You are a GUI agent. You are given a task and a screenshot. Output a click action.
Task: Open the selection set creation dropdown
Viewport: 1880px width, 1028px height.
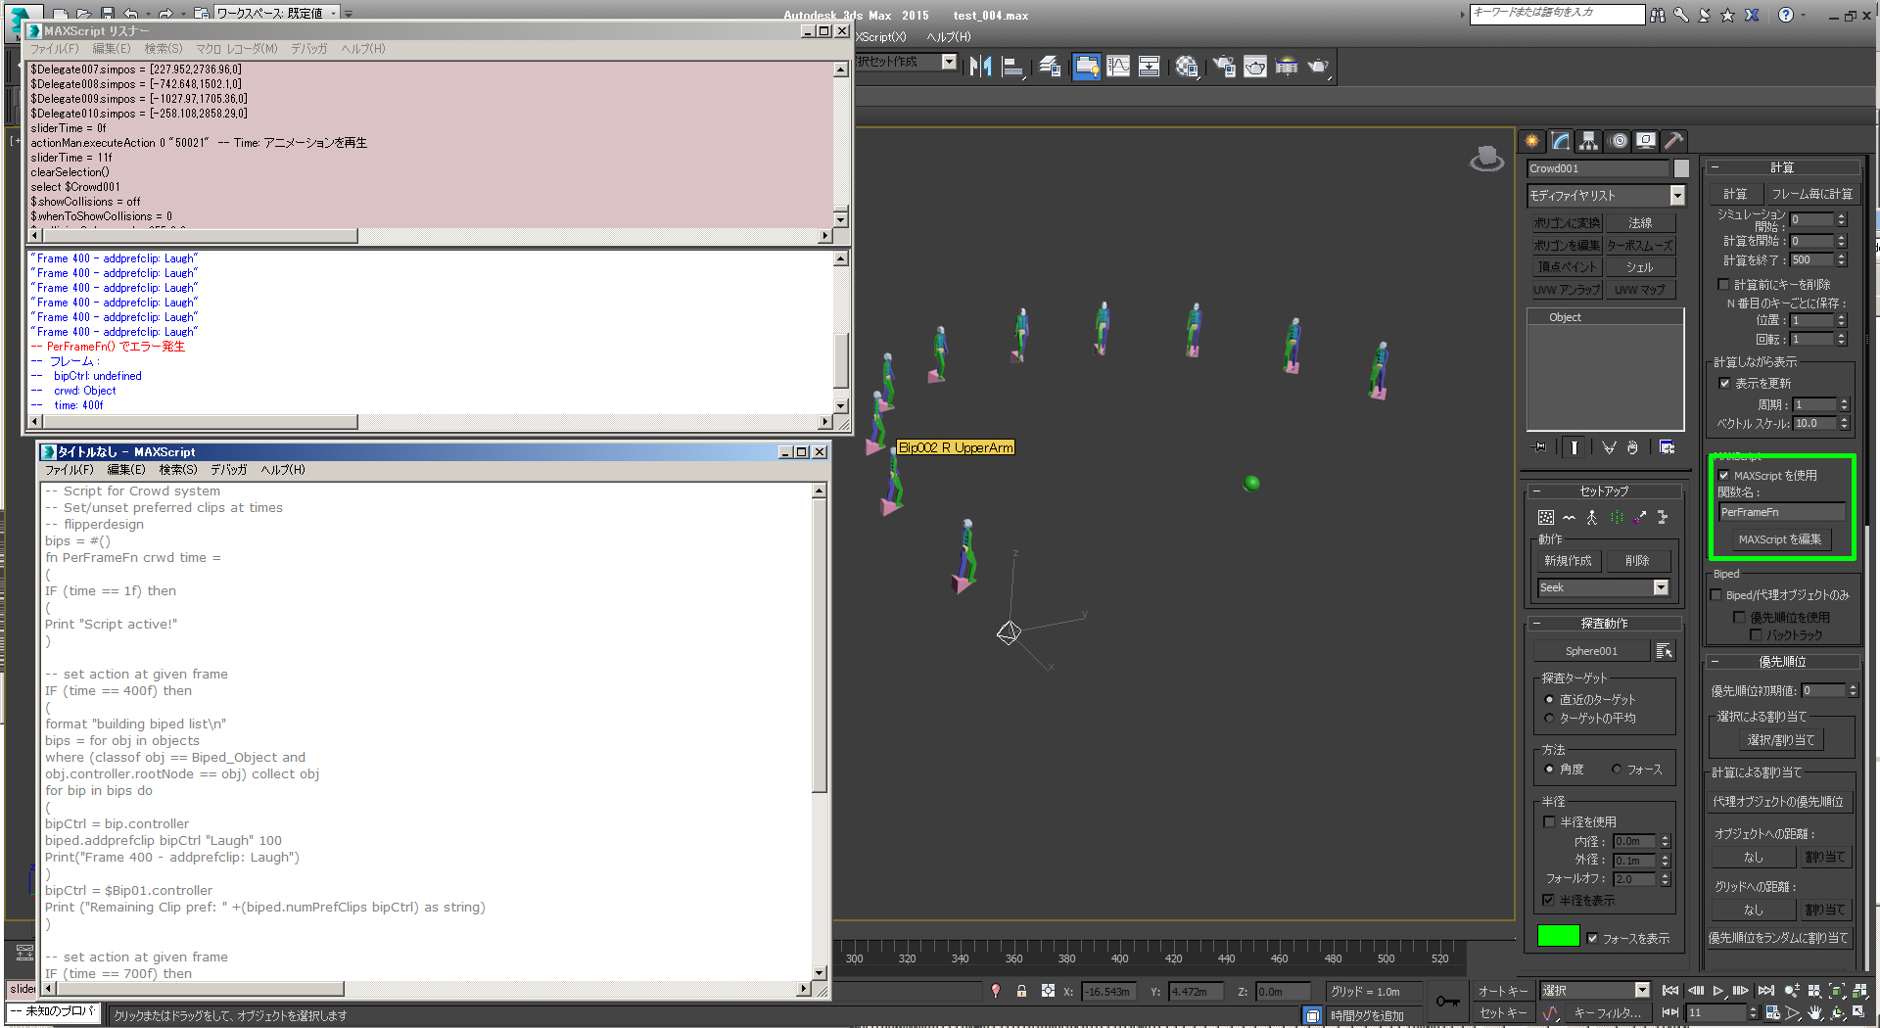(948, 62)
